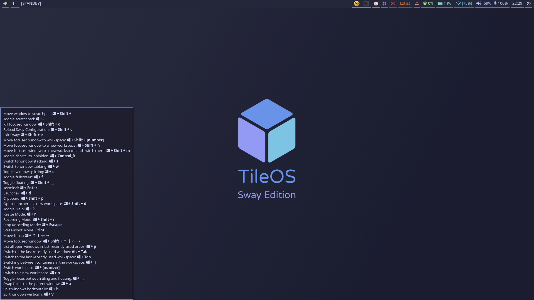Click 'Switch workspace:' [number] help line
The width and height of the screenshot is (534, 300).
pos(31,267)
